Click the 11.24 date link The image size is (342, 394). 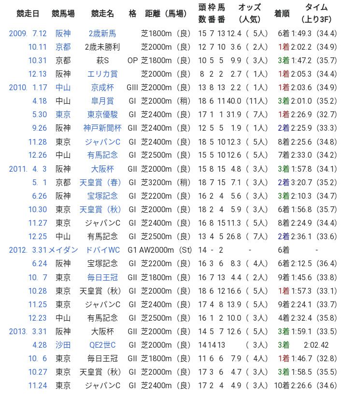pyautogui.click(x=38, y=386)
